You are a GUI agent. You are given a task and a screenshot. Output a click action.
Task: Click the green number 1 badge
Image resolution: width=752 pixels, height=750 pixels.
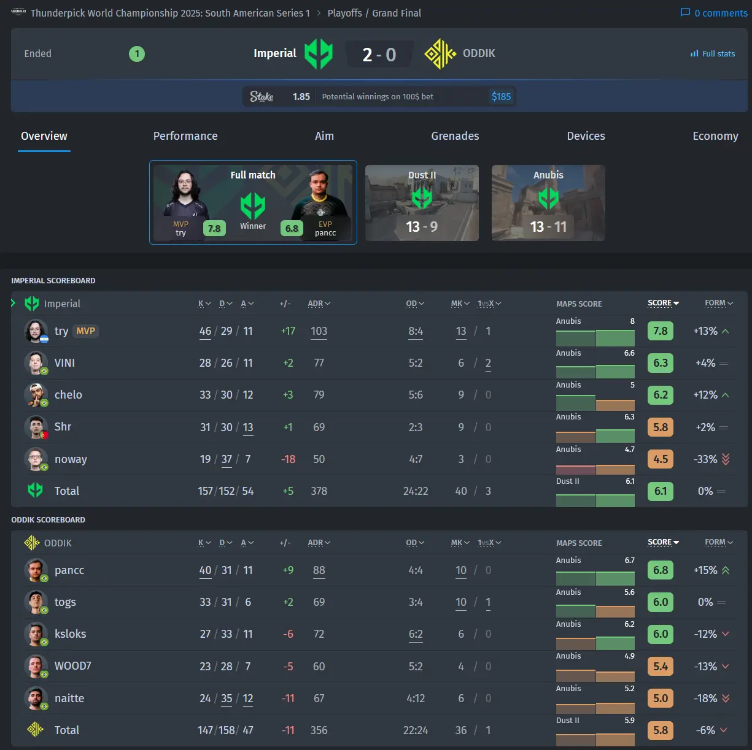pos(137,54)
